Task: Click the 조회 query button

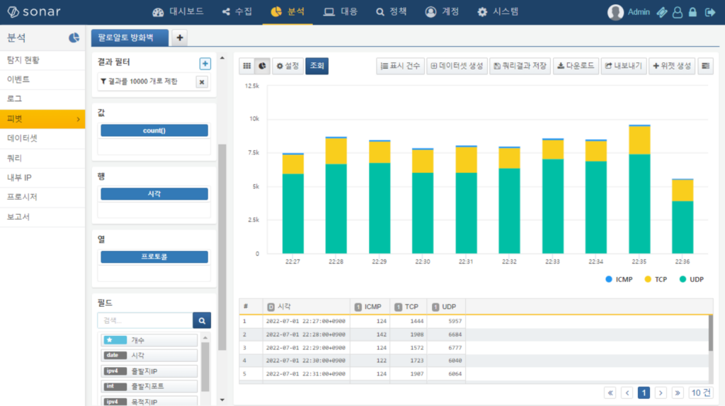Action: click(x=317, y=66)
